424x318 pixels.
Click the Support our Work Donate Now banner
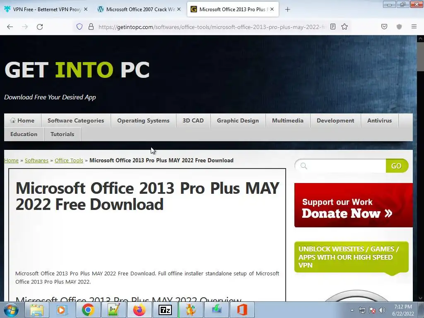(x=354, y=205)
